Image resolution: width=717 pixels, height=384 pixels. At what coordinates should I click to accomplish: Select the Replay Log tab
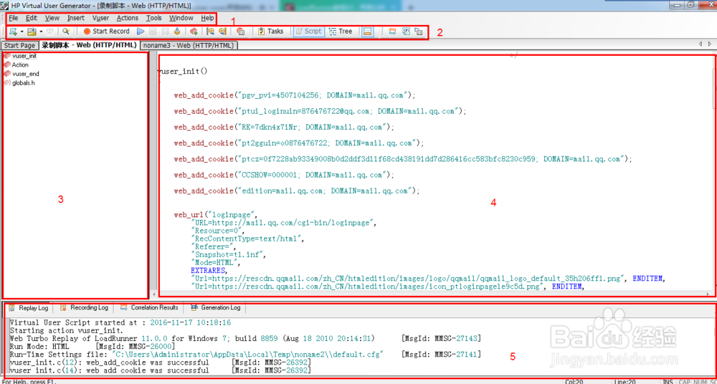point(29,308)
